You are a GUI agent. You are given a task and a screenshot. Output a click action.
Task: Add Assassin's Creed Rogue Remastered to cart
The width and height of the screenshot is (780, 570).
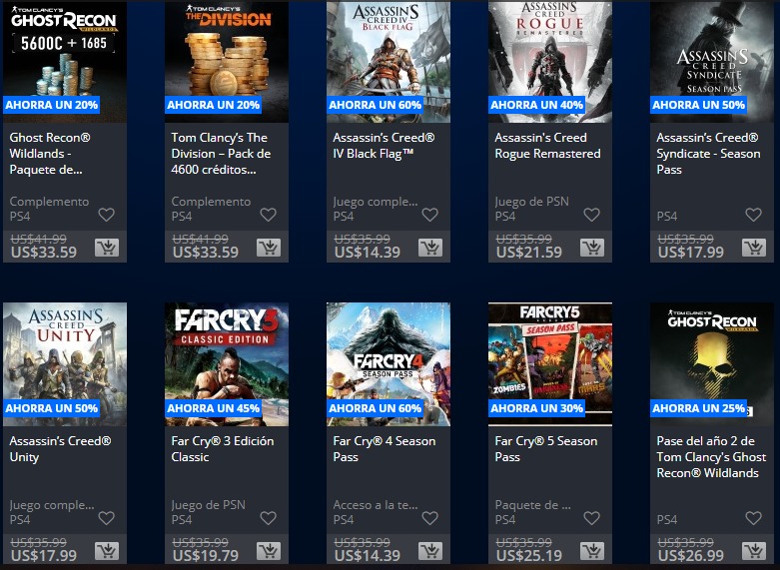point(592,248)
